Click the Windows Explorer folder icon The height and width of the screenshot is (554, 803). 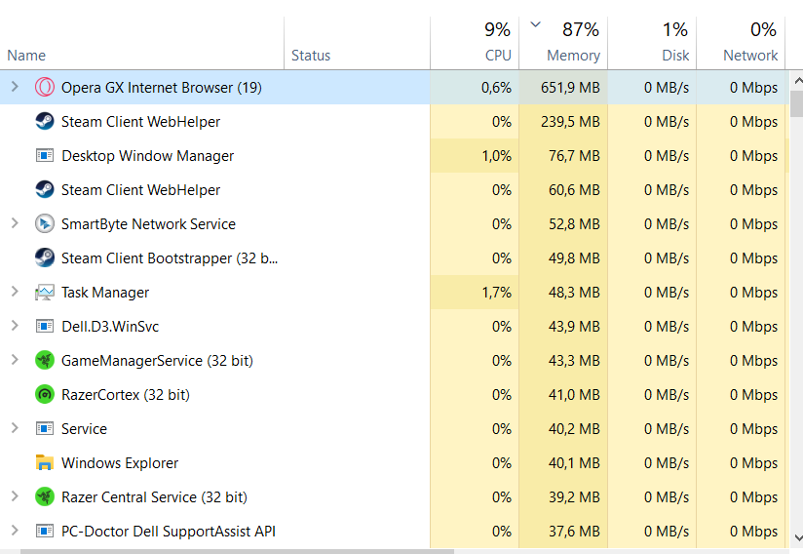pyautogui.click(x=45, y=462)
